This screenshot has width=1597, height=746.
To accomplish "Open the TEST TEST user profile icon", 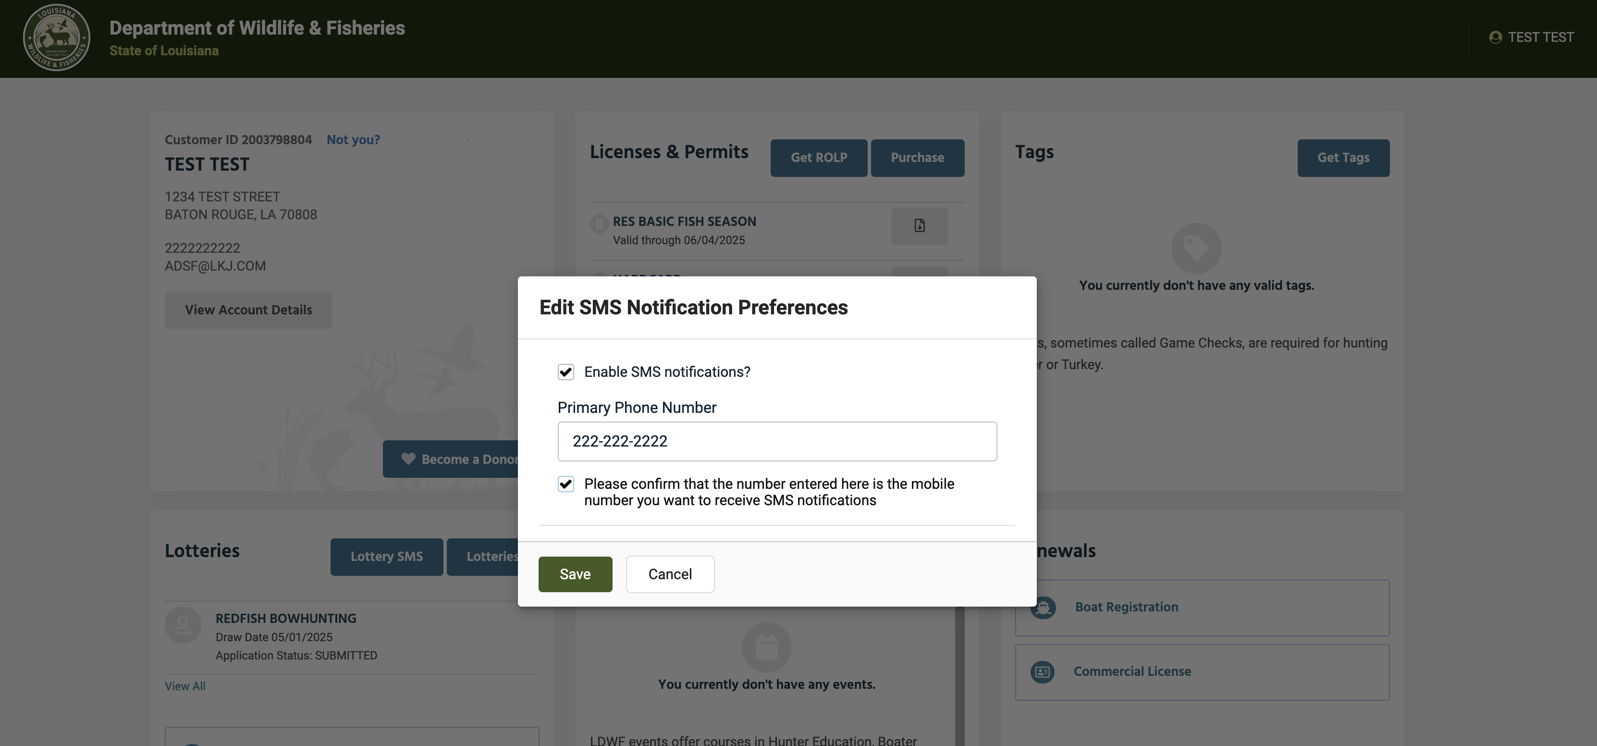I will (x=1495, y=37).
